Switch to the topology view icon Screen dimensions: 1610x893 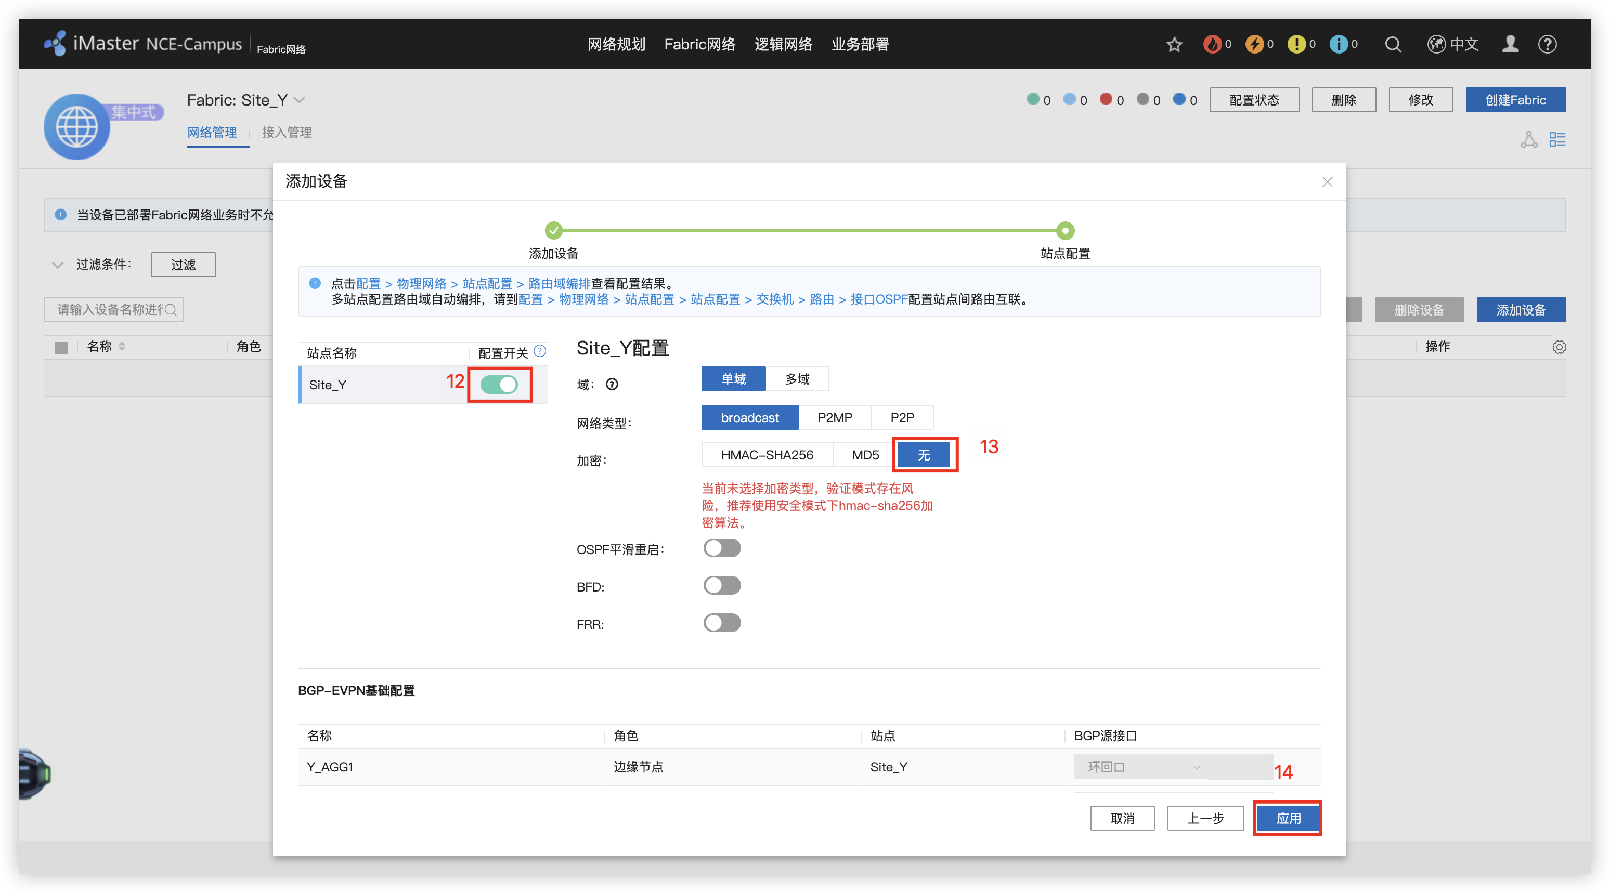1529,139
